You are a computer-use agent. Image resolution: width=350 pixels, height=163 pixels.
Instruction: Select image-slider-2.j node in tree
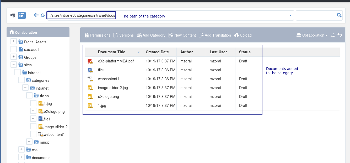(57, 127)
